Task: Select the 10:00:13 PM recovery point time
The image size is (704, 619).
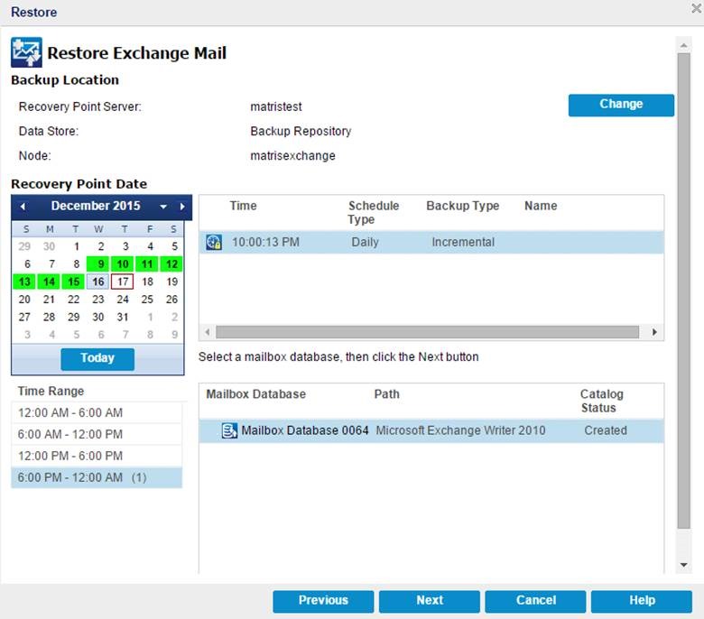Action: pos(265,242)
